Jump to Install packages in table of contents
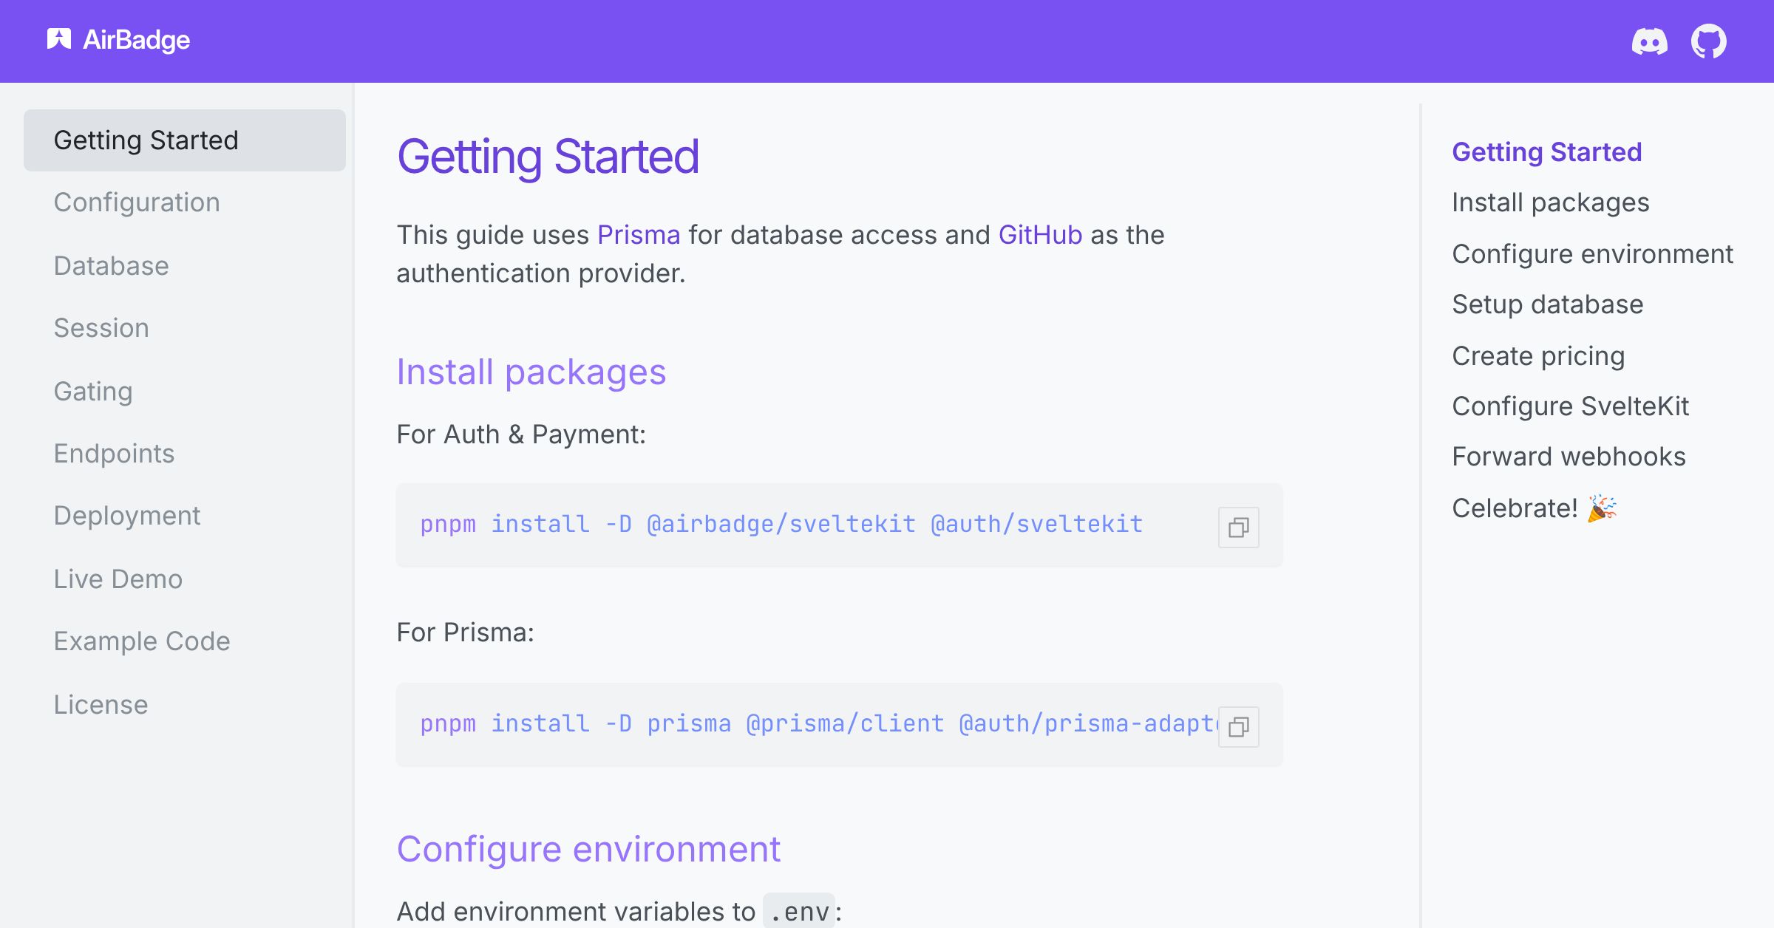 [x=1551, y=202]
